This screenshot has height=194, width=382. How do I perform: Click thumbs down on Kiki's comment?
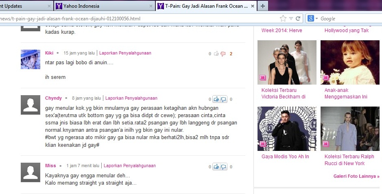coord(223,54)
